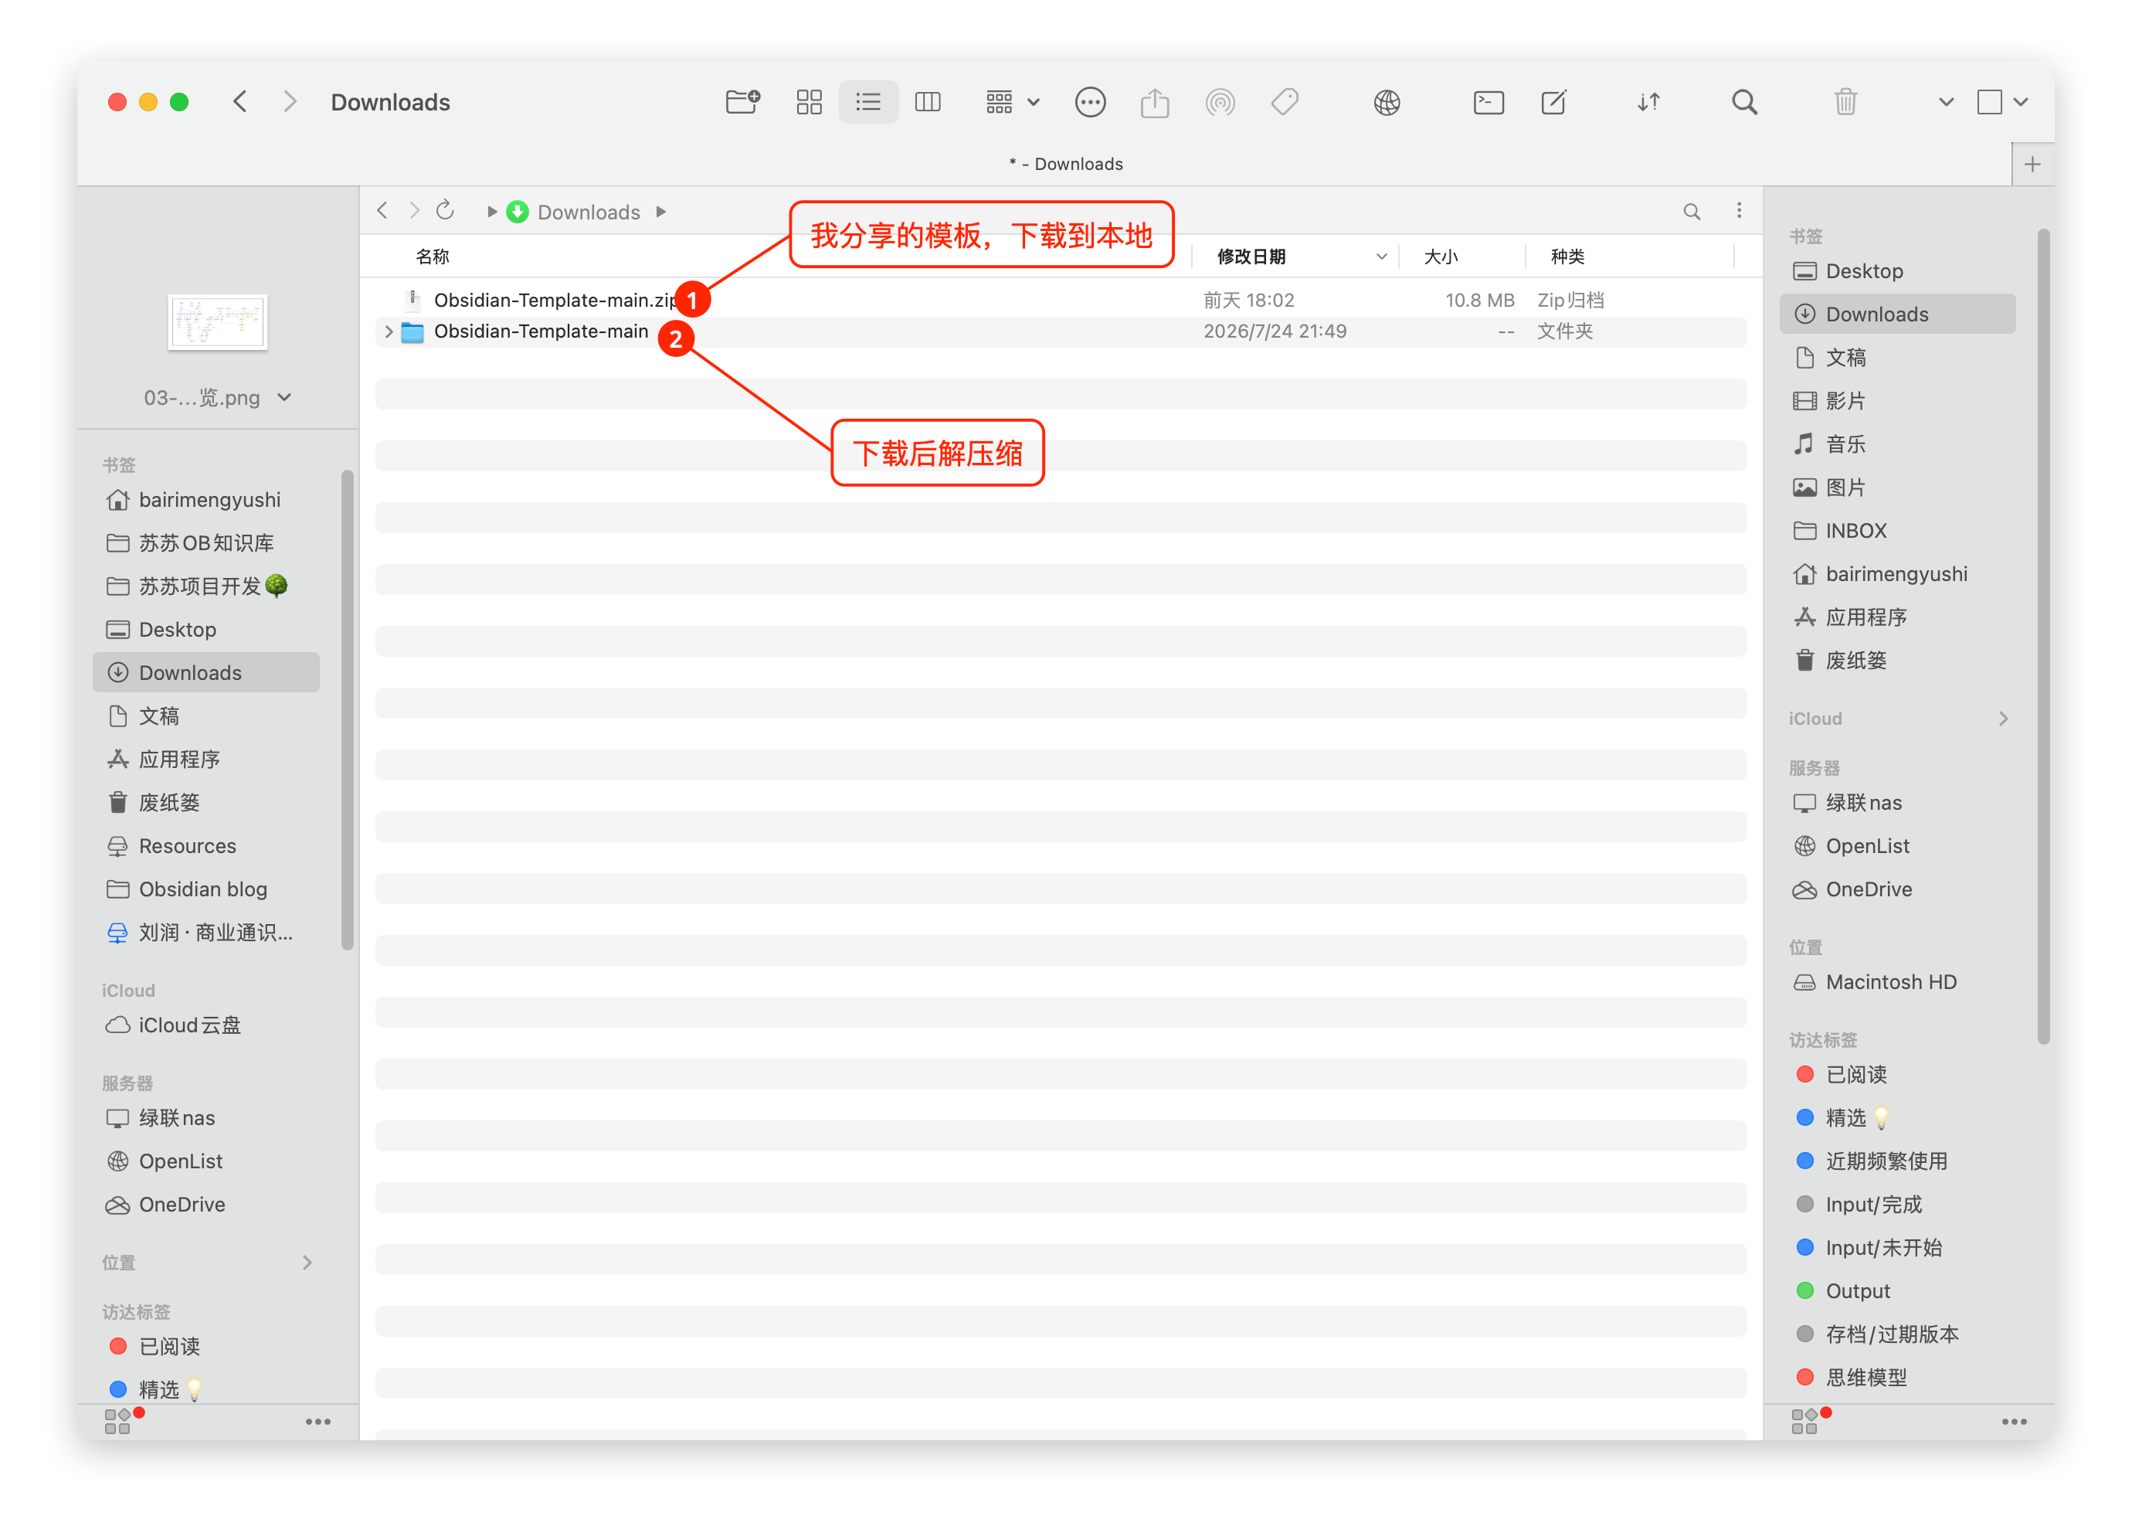The image size is (2132, 1533).
Task: Select the Obsidian-Template-main folder row
Action: 1061,331
